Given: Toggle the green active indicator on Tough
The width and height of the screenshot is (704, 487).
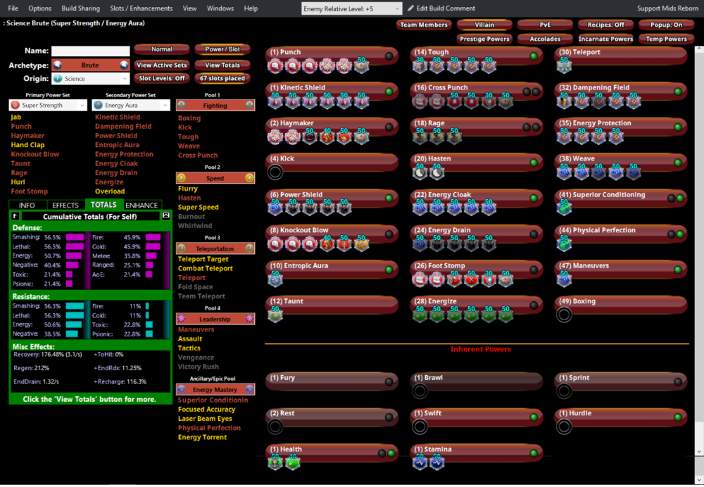Looking at the screenshot, I should point(534,56).
